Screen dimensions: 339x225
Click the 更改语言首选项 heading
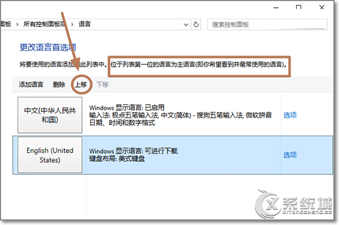[x=48, y=47]
